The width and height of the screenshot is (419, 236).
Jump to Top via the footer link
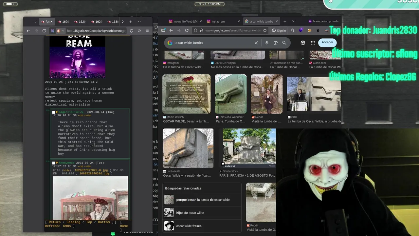89,222
